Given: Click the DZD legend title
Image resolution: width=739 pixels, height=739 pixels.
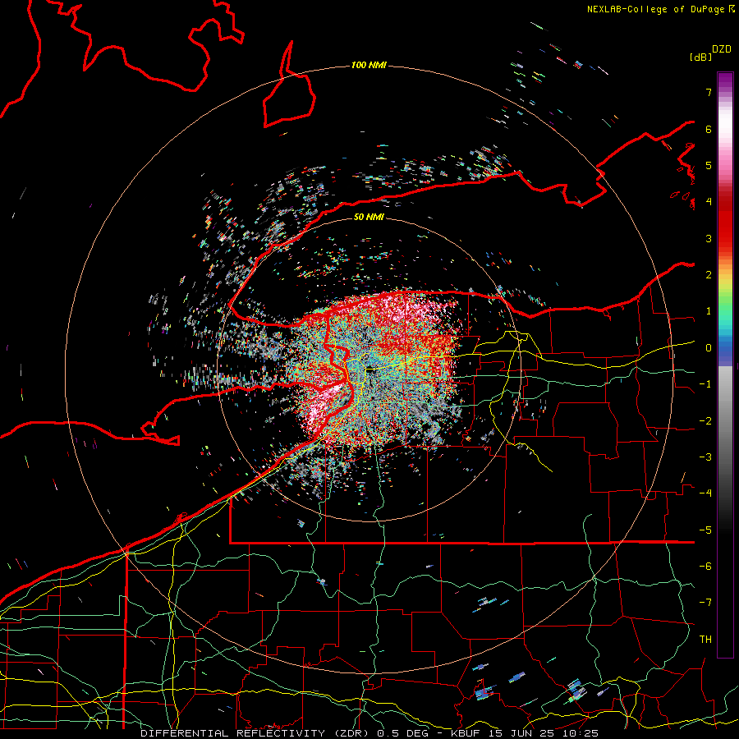Looking at the screenshot, I should point(722,49).
